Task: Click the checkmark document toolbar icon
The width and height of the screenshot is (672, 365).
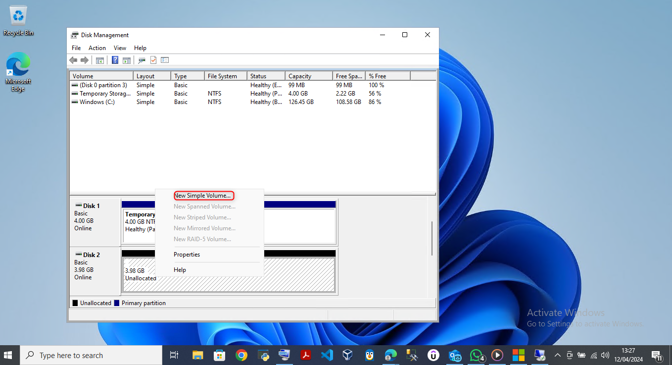Action: click(x=153, y=60)
